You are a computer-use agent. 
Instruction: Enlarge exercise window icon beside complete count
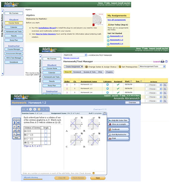pyautogui.click(x=105, y=113)
